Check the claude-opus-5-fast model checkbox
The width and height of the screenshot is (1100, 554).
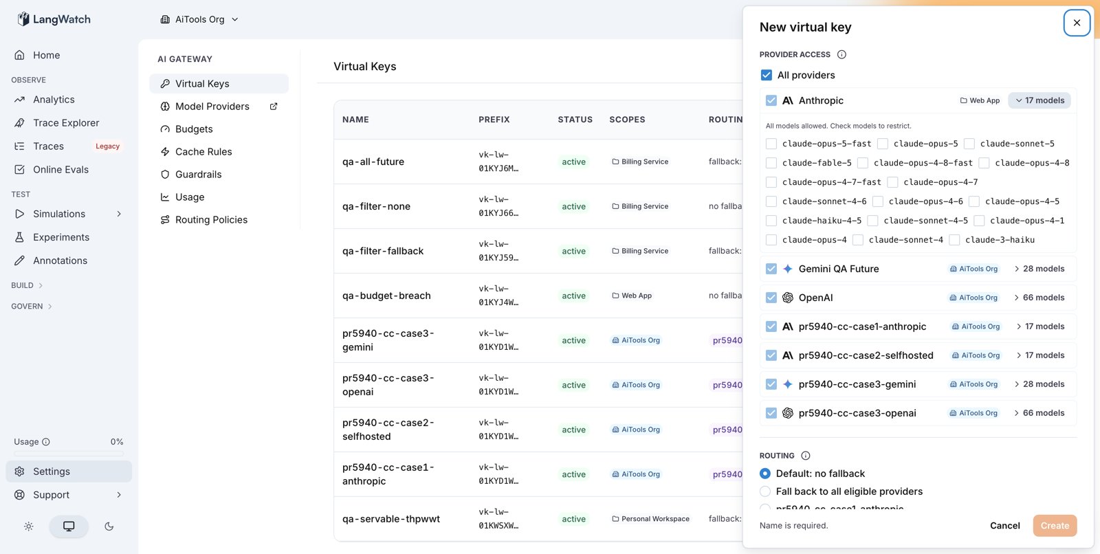[x=771, y=144]
